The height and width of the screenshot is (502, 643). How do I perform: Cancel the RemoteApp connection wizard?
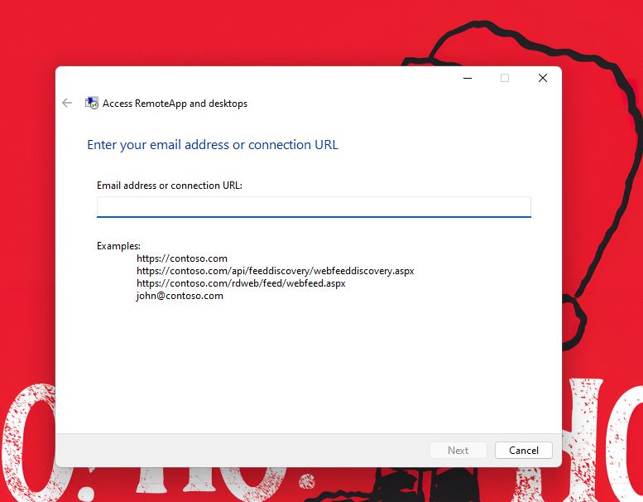click(523, 451)
